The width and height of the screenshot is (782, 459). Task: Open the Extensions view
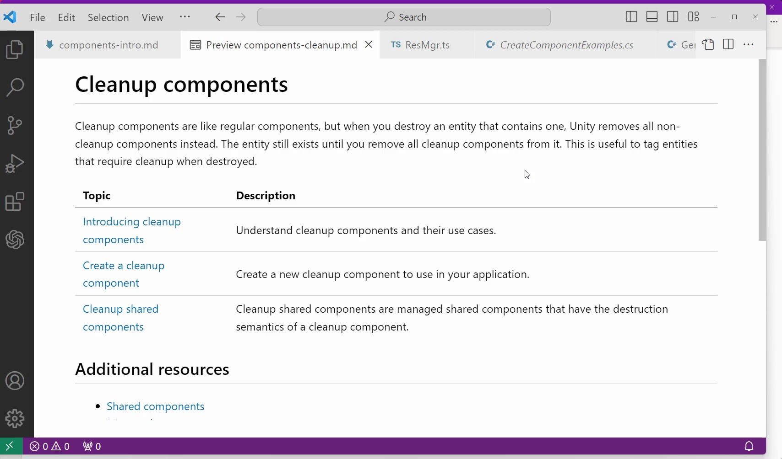[15, 201]
